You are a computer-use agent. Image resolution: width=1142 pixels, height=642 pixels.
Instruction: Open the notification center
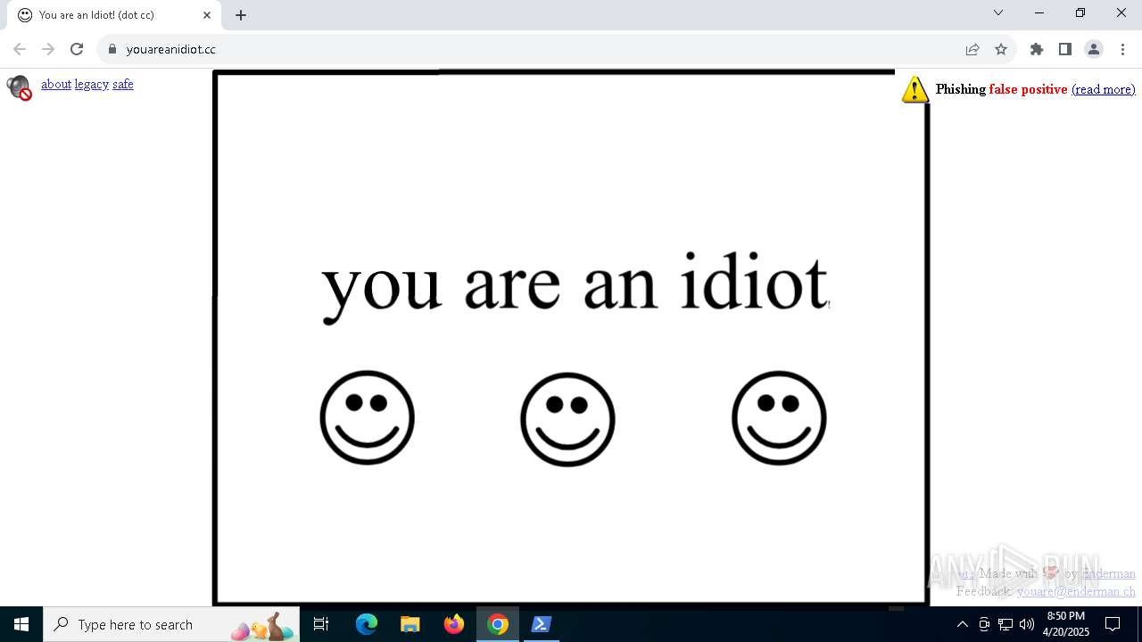pos(1113,624)
